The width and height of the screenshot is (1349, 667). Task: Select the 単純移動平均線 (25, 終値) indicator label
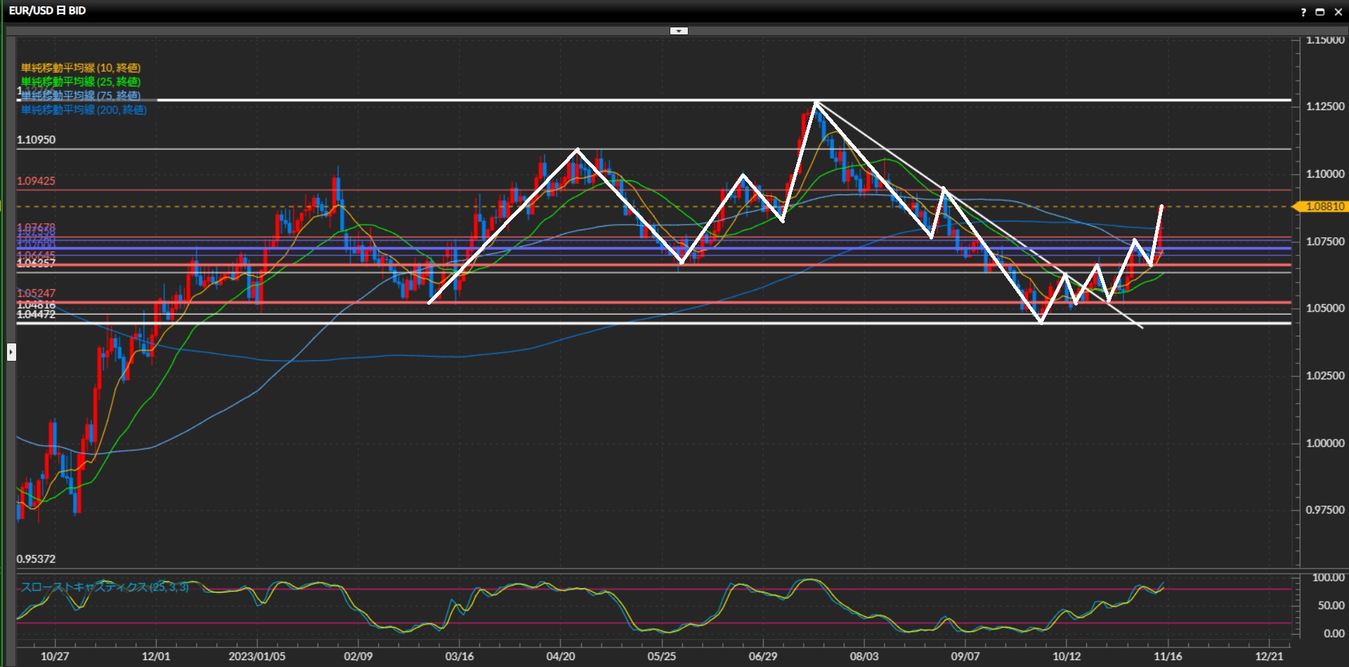coord(81,82)
